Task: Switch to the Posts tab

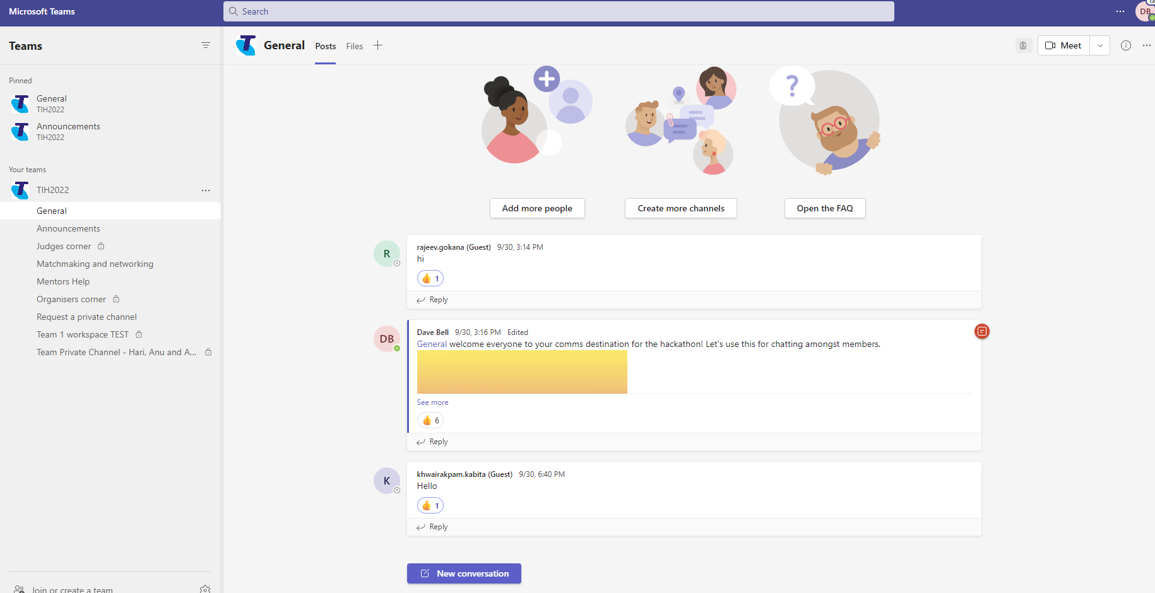Action: coord(325,46)
